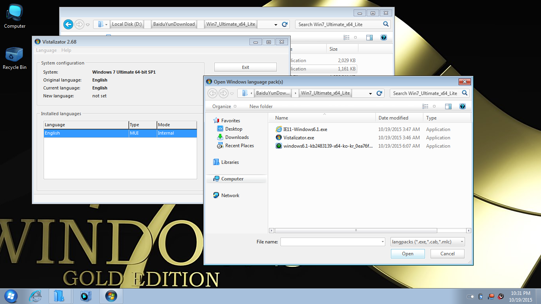Open Language menu in Vistalizator
This screenshot has width=541, height=304.
[46, 50]
